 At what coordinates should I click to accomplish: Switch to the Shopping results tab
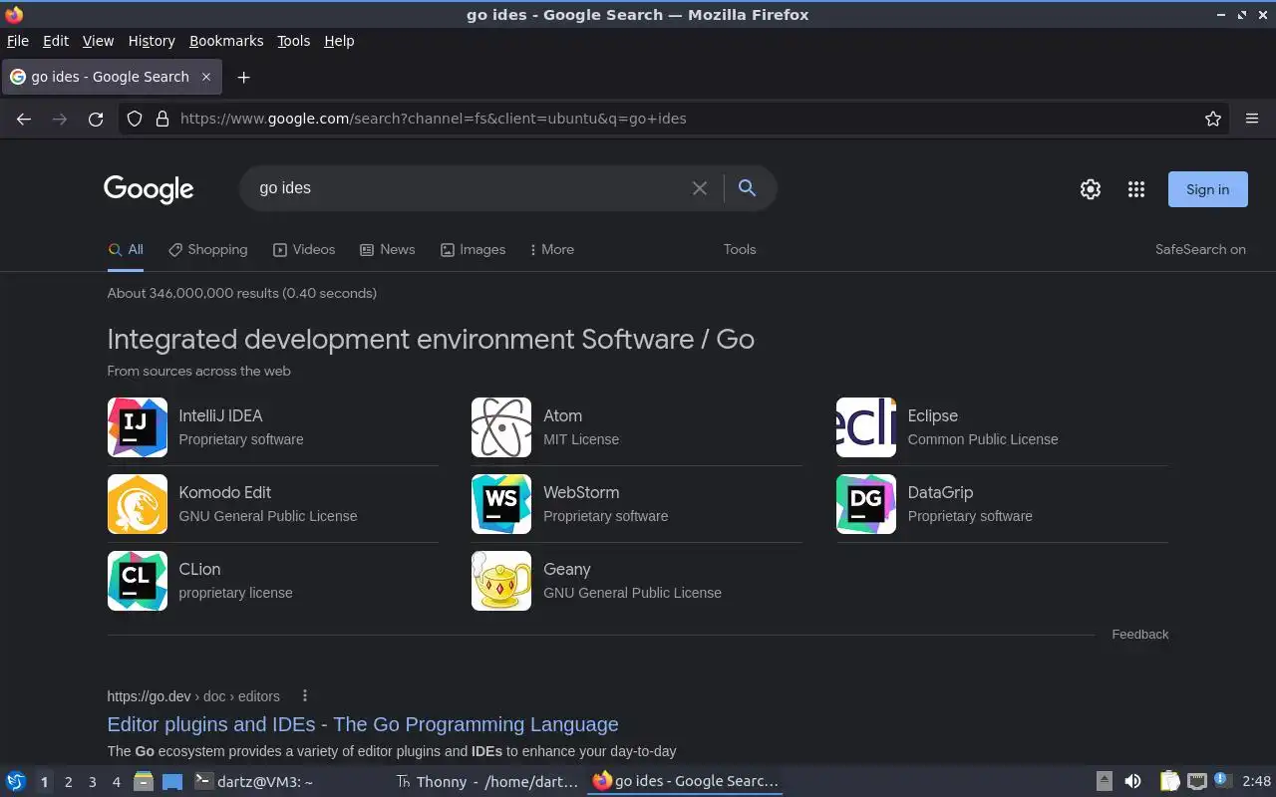208,250
